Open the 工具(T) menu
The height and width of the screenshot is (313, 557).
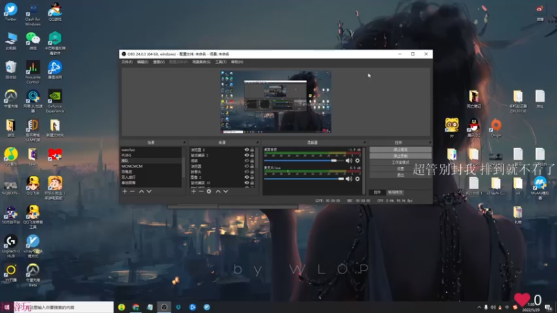coord(221,62)
